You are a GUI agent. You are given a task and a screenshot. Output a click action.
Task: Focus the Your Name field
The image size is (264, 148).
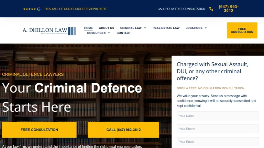(x=218, y=116)
